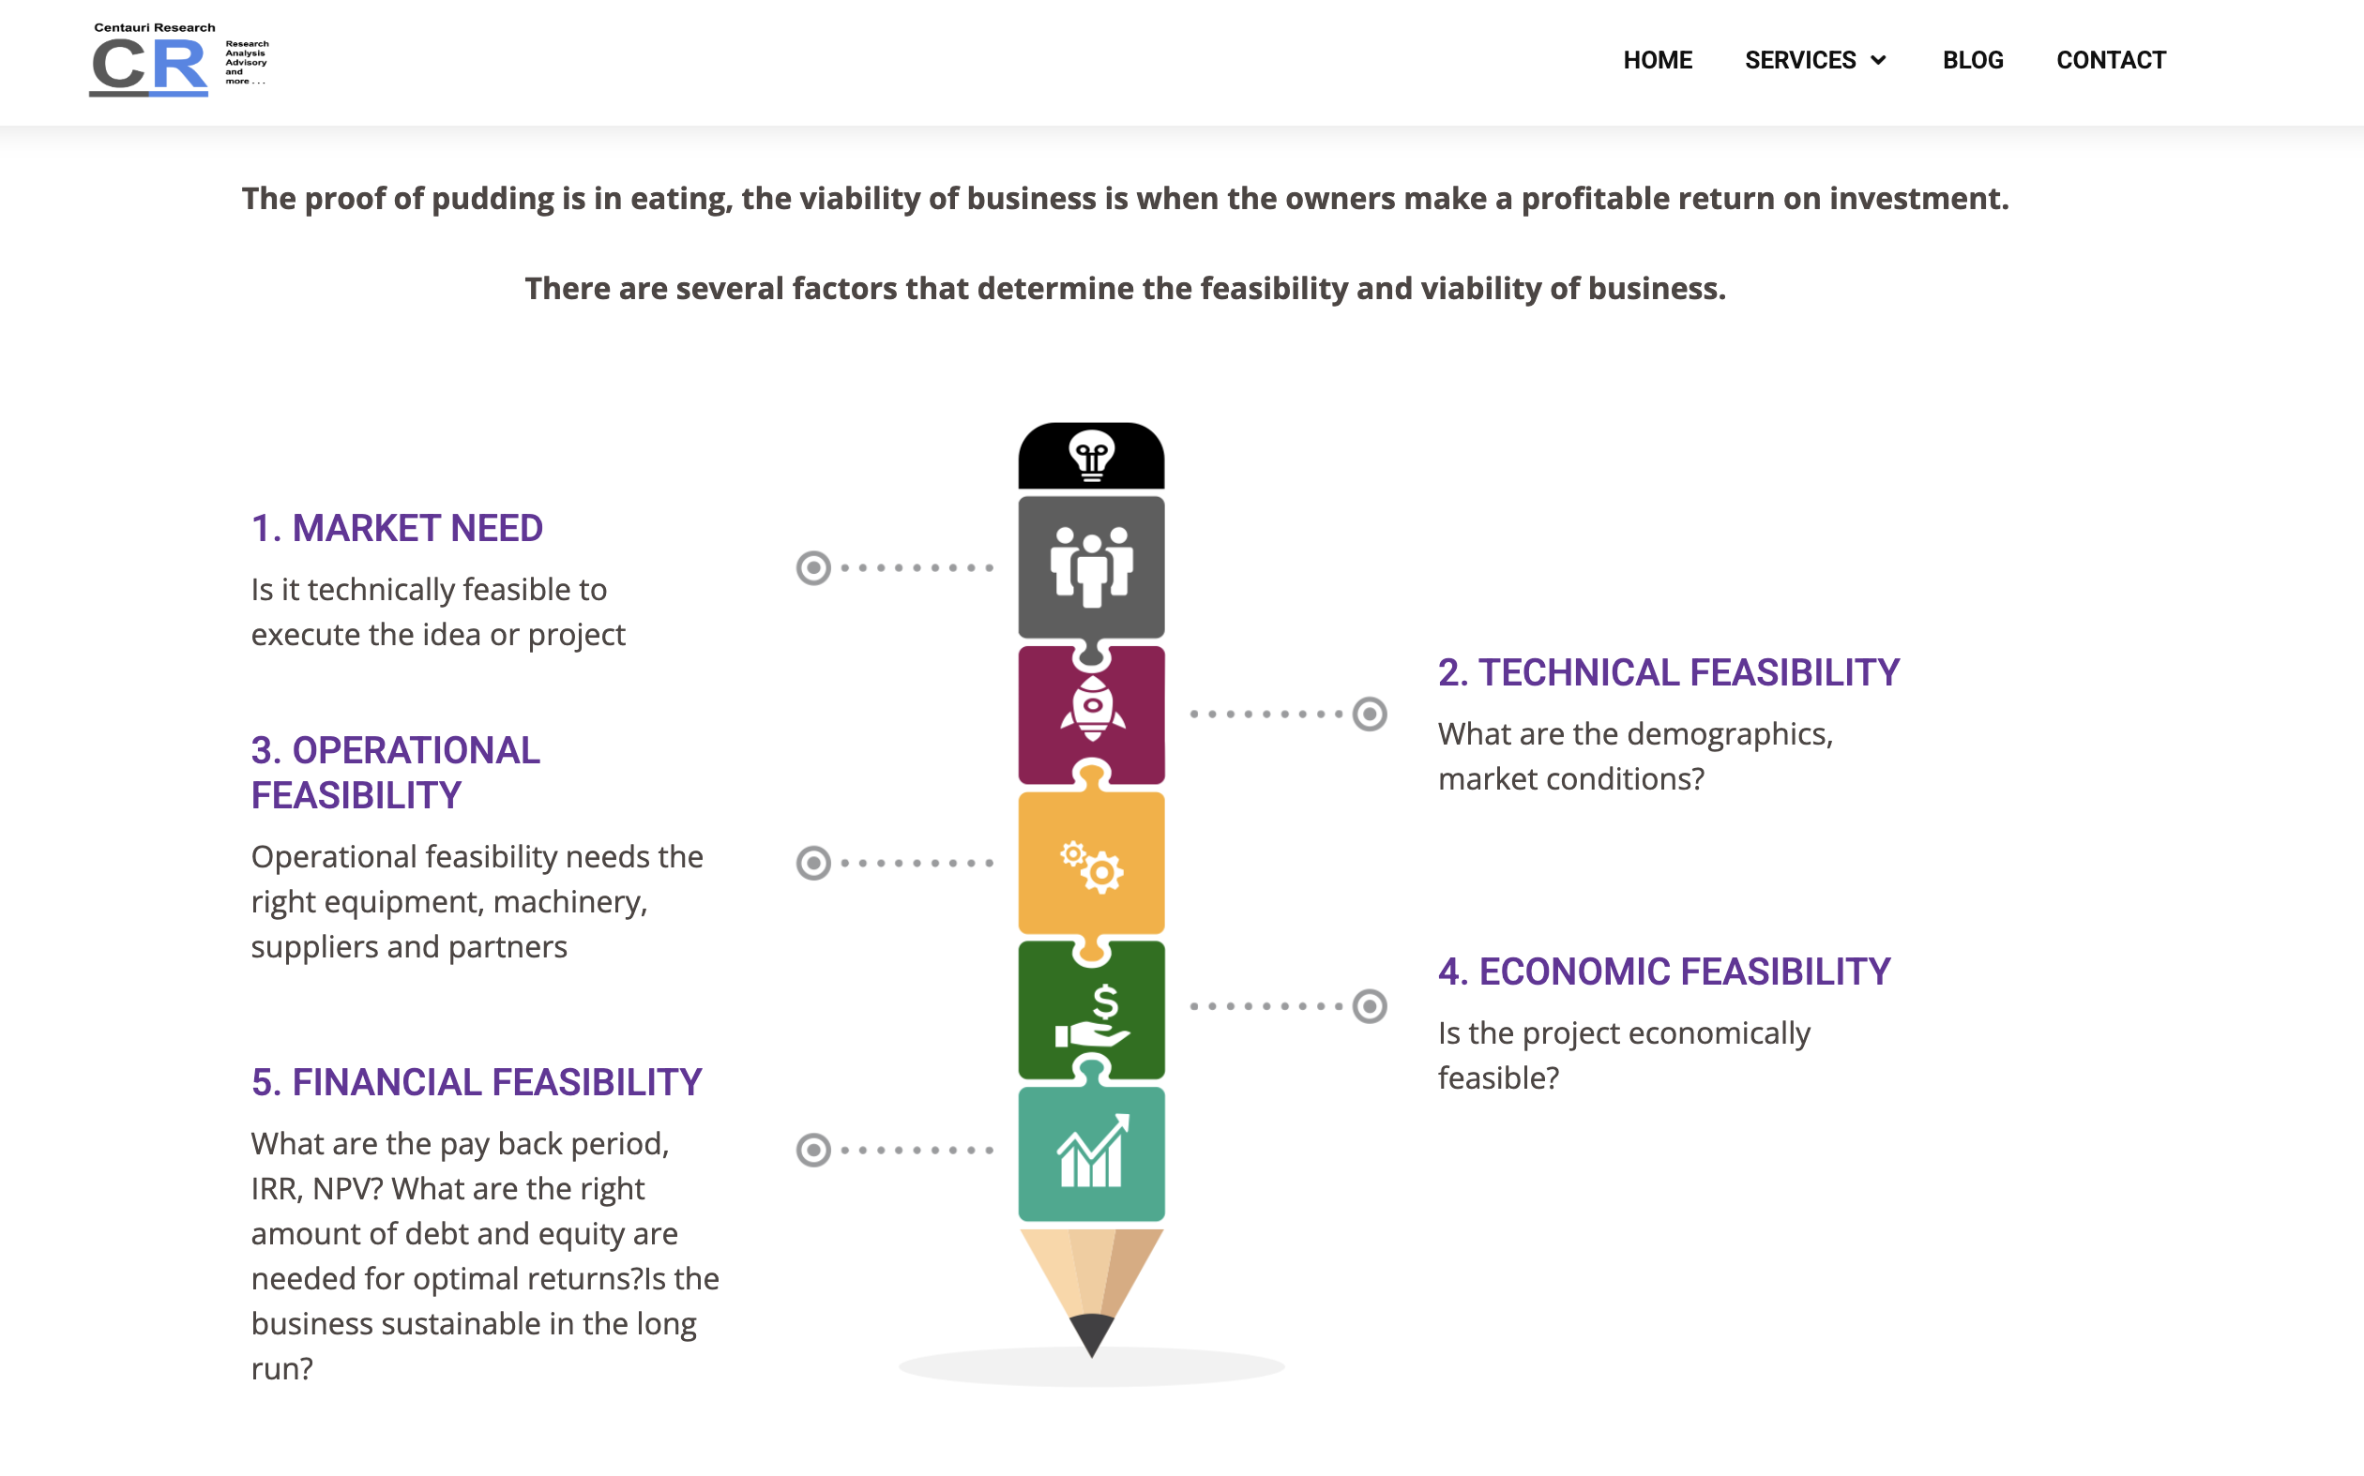Screen dimensions: 2364x1476
Task: Open the Services menu
Action: click(x=1799, y=61)
